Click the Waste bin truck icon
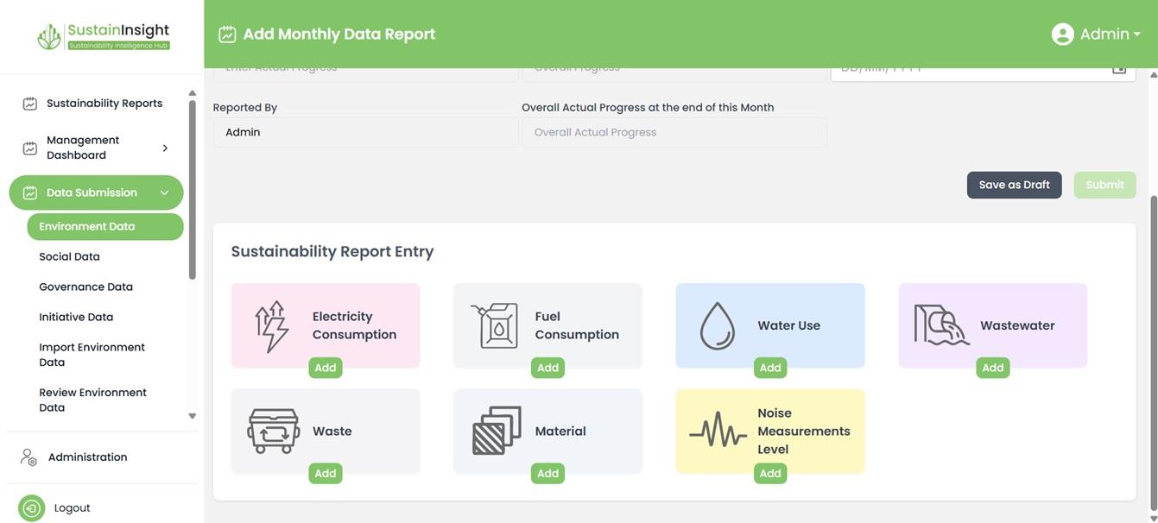 [273, 431]
